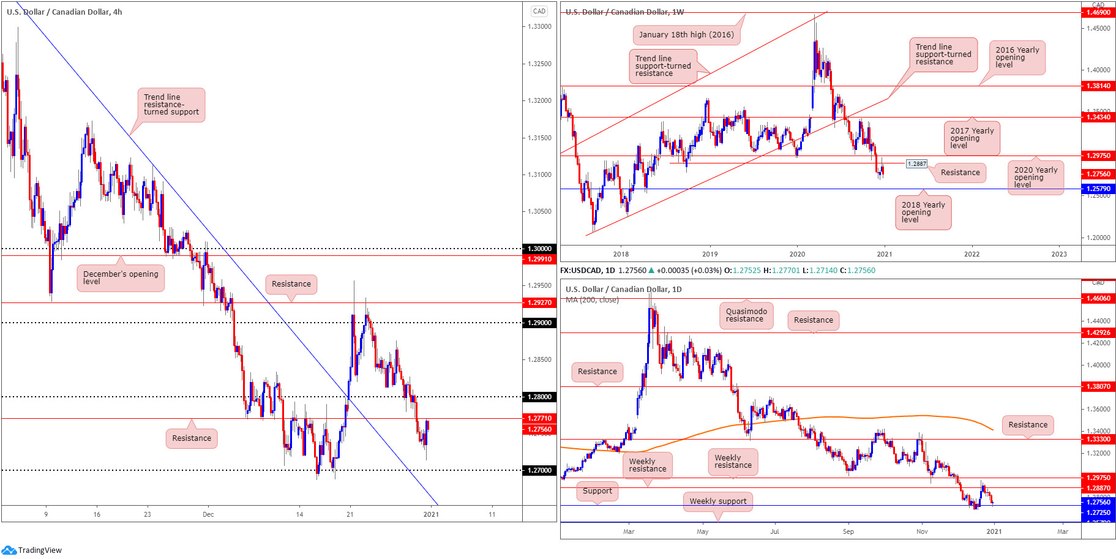Click the '2018 Yearly opening level' callout
The height and width of the screenshot is (559, 1116).
point(923,212)
